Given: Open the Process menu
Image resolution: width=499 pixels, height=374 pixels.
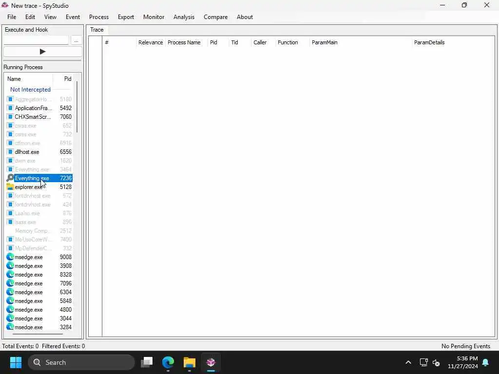Looking at the screenshot, I should 98,17.
